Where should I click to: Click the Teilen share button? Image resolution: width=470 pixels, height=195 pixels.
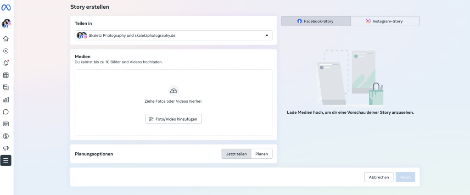(405, 177)
